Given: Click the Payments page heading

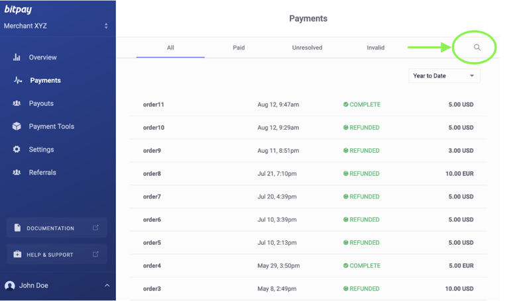Looking at the screenshot, I should (308, 19).
